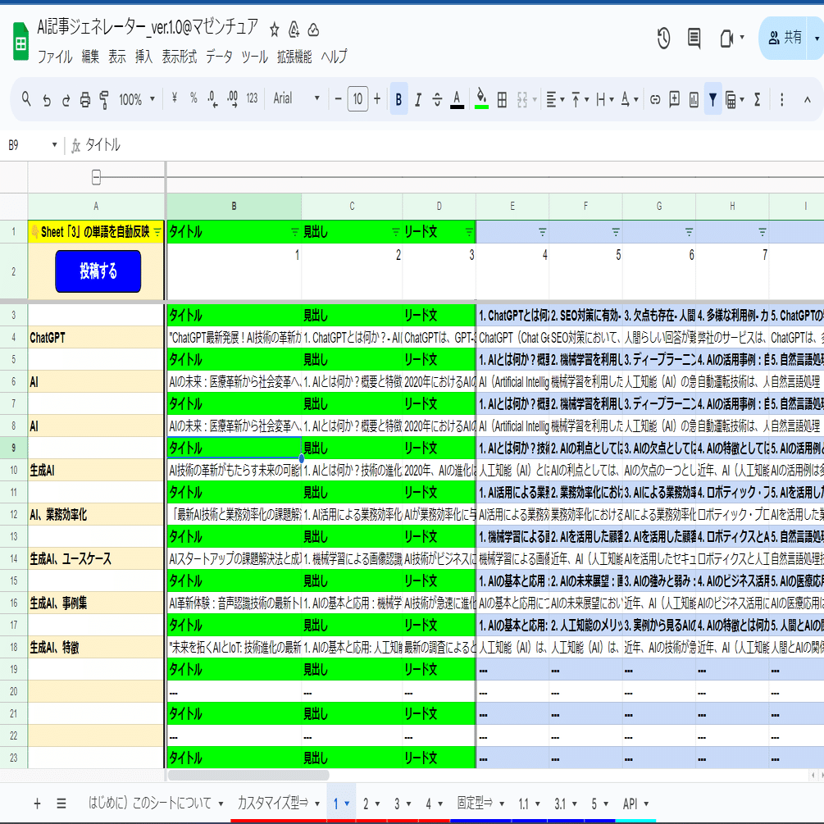
Task: Undo the last action
Action: [47, 99]
